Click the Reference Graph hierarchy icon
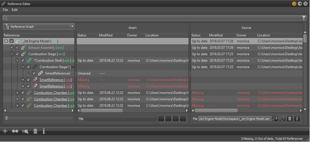Image resolution: width=310 pixels, height=142 pixels. pos(7,27)
